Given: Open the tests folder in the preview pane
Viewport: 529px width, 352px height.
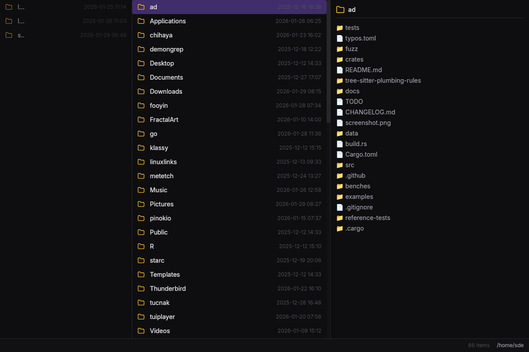Looking at the screenshot, I should [352, 28].
